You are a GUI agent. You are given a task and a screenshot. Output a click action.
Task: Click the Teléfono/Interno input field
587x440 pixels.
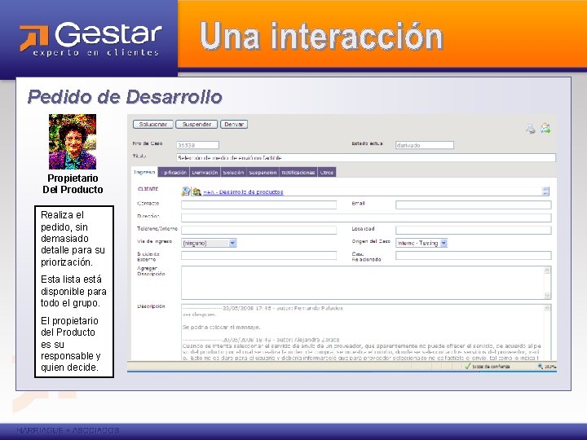pos(258,230)
